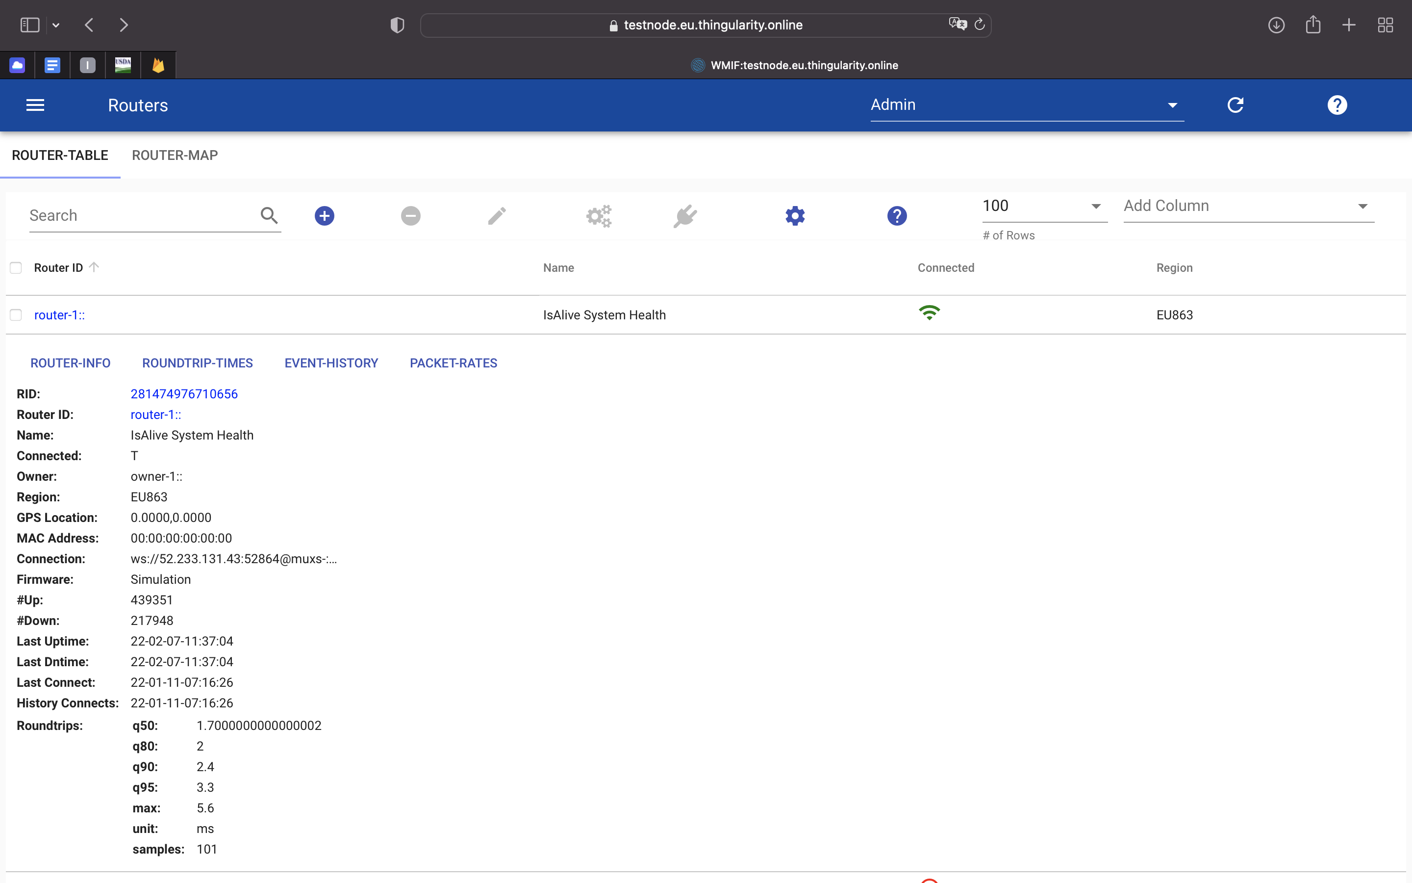Viewport: 1412px width, 883px height.
Task: Open the hamburger navigation menu
Action: (x=35, y=105)
